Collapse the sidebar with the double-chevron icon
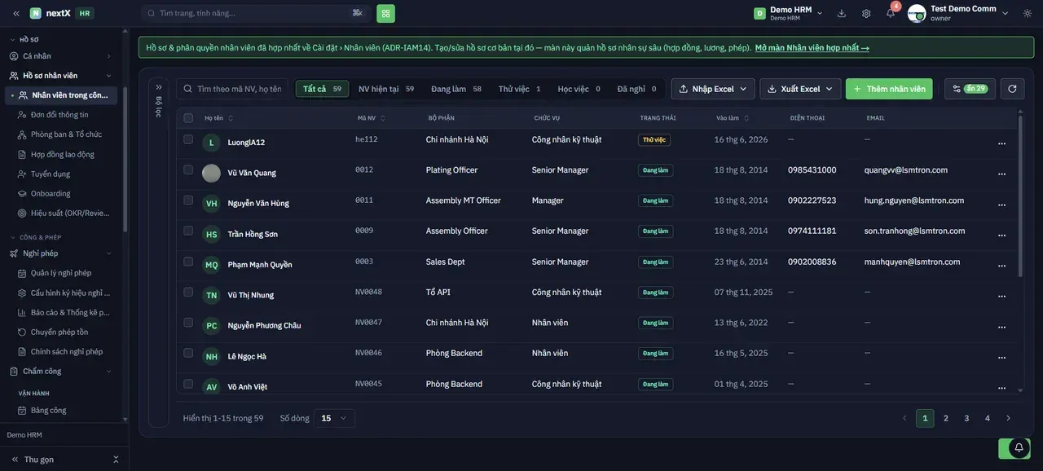The height and width of the screenshot is (471, 1043). 15,13
